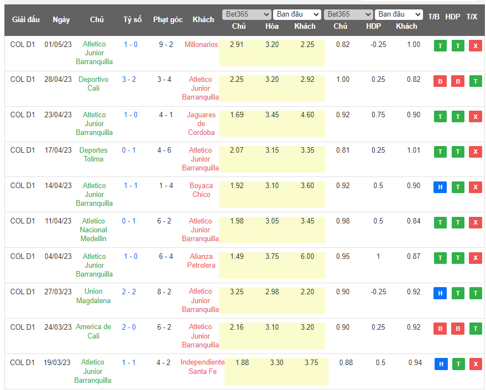Open Bet365 dropdown above the Chủ/Hòa odds columns

[247, 14]
